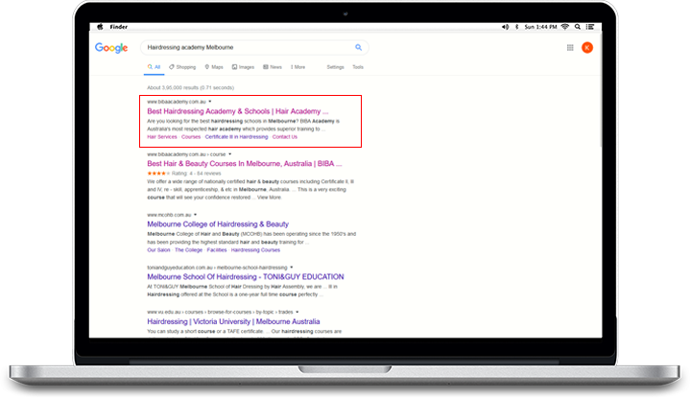Viewport: 690px width, 398px height.
Task: Open the Our Salon sitelink
Action: click(158, 249)
